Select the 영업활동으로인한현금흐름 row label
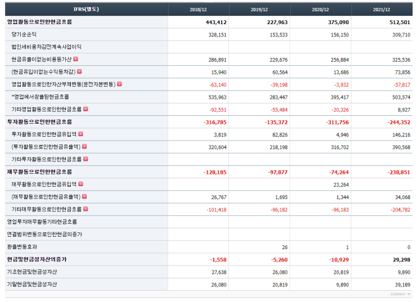Image resolution: width=418 pixels, height=302 pixels. click(x=39, y=22)
